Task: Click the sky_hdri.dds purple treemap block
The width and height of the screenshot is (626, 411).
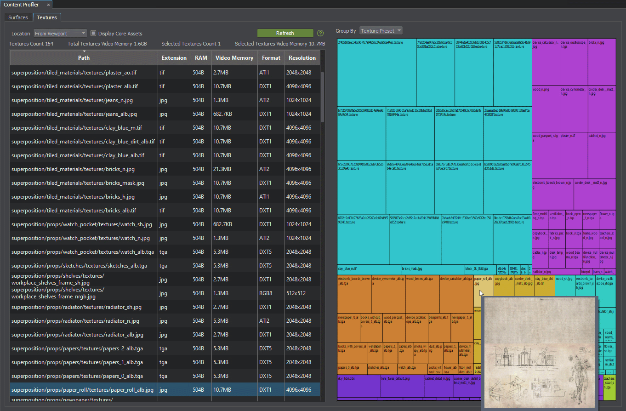Action: tap(359, 385)
